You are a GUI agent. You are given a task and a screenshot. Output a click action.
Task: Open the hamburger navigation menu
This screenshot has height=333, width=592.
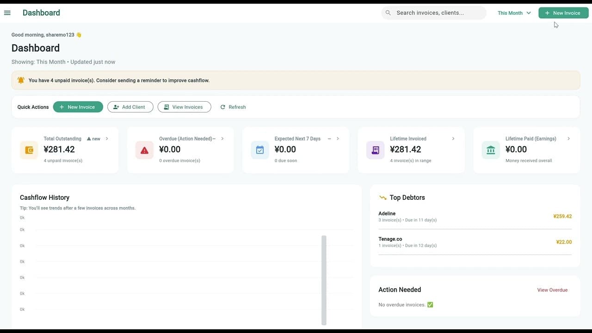pos(7,12)
